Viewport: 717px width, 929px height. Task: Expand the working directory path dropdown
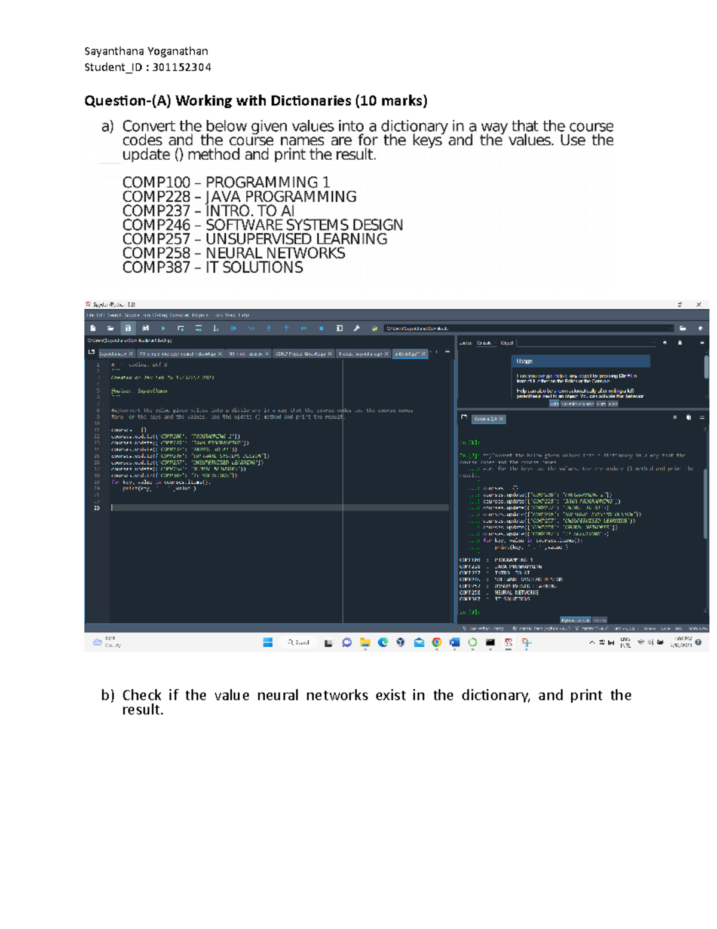[672, 328]
